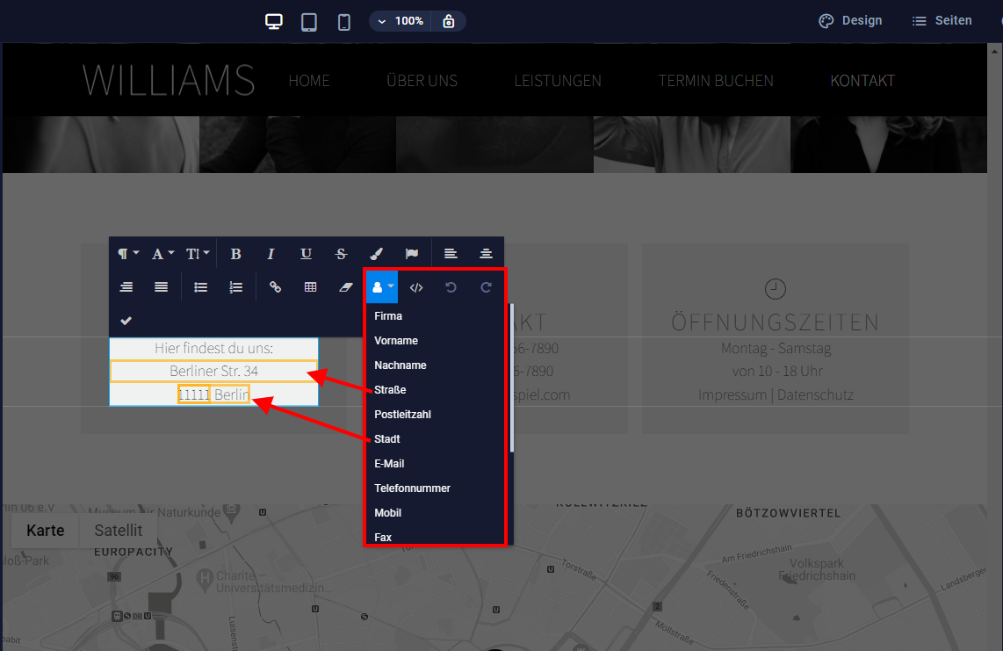Click the placeholder menu scrollbar

512,378
